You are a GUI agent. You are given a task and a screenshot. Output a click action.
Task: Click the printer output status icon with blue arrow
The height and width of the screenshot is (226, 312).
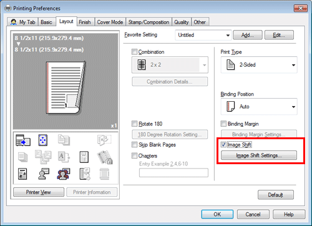click(23, 140)
